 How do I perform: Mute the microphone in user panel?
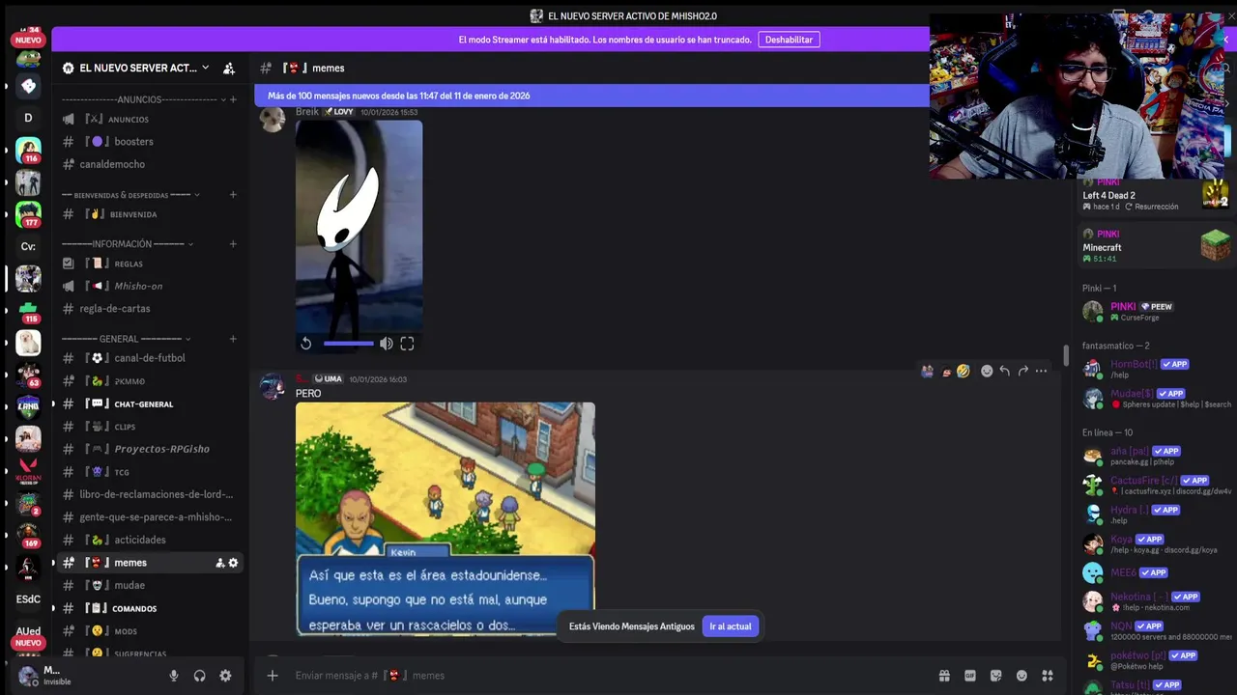coord(174,676)
